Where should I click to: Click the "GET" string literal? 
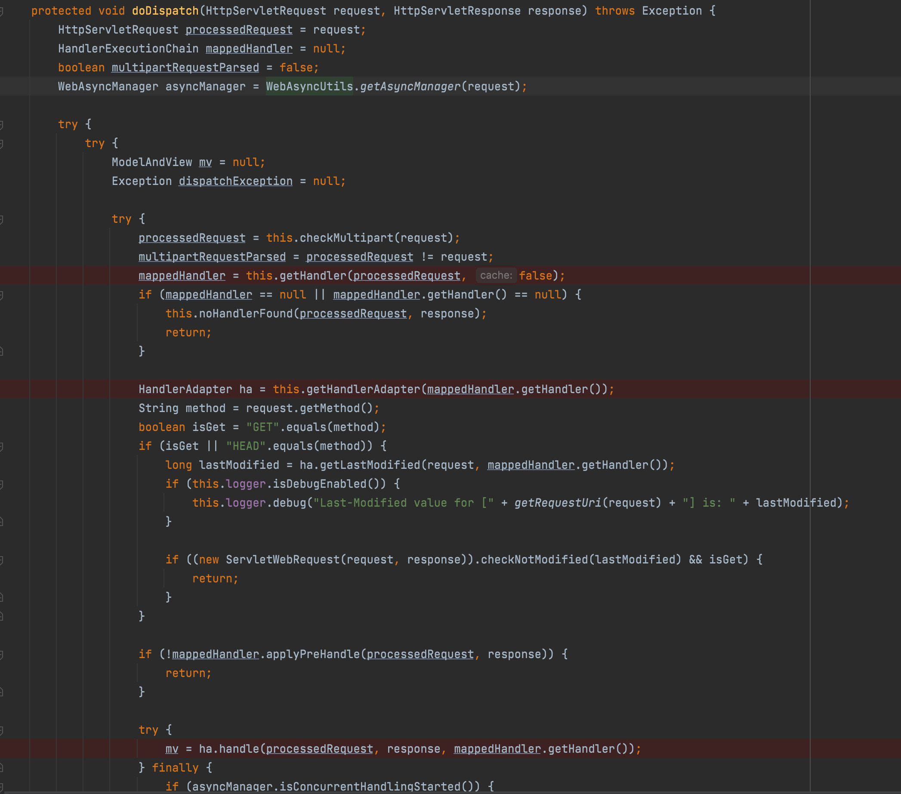click(262, 428)
